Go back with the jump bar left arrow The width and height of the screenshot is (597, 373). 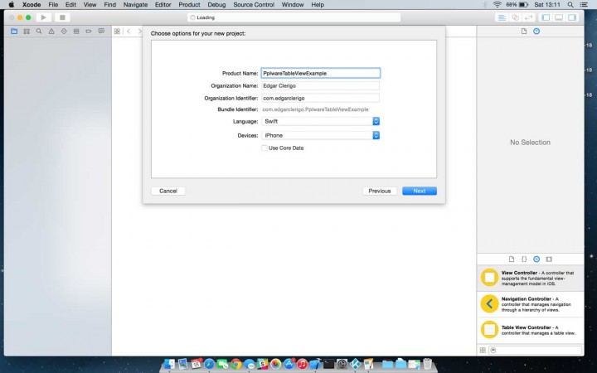(129, 31)
